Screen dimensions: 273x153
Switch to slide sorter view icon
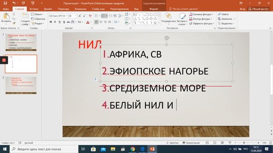[x=215, y=143]
